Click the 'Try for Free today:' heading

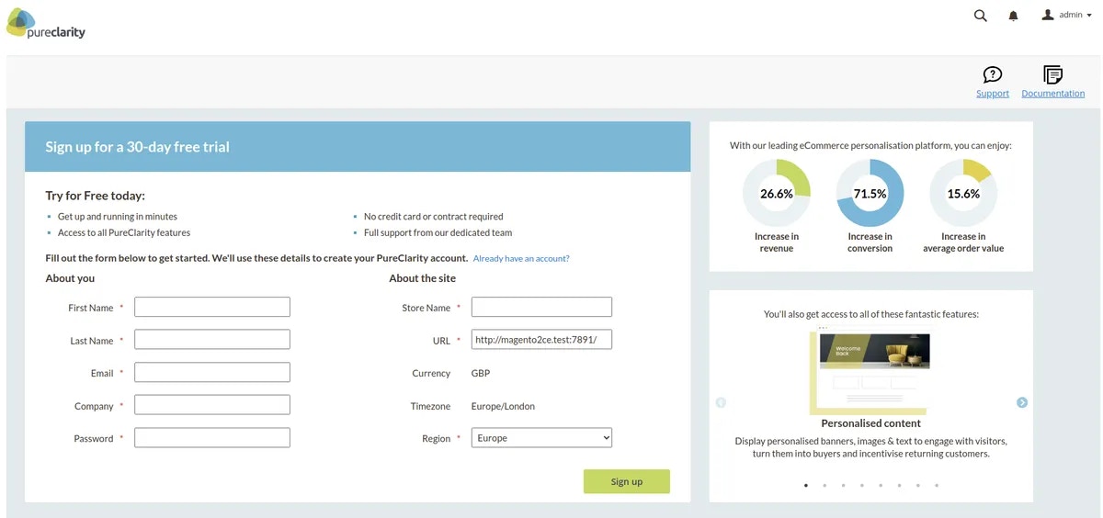(96, 196)
